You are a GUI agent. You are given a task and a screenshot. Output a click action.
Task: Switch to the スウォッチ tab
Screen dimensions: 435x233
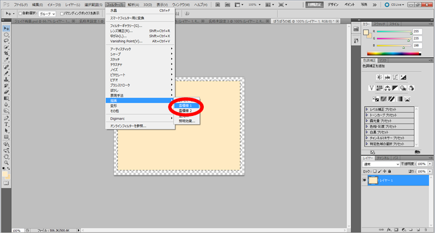(x=380, y=24)
